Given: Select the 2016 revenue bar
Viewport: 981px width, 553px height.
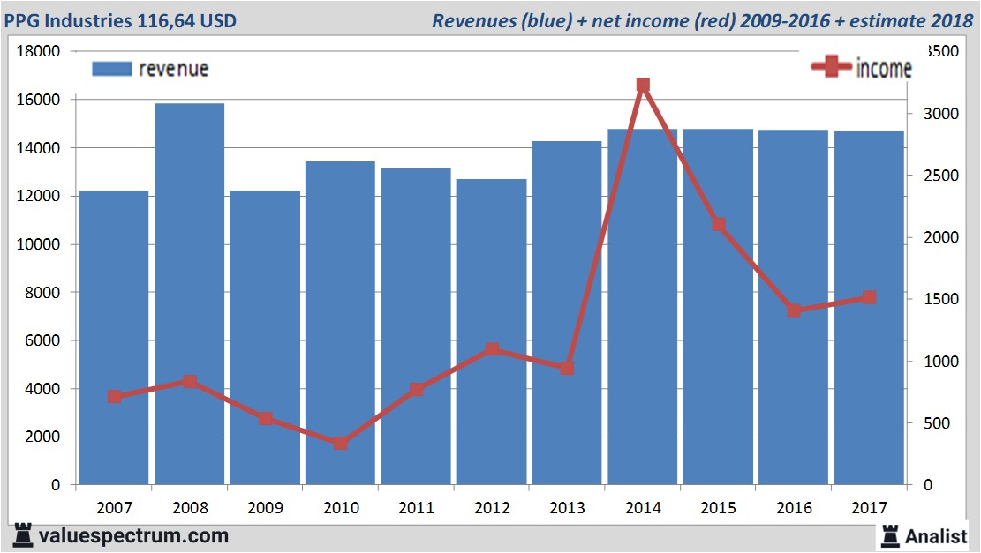Looking at the screenshot, I should click(793, 307).
